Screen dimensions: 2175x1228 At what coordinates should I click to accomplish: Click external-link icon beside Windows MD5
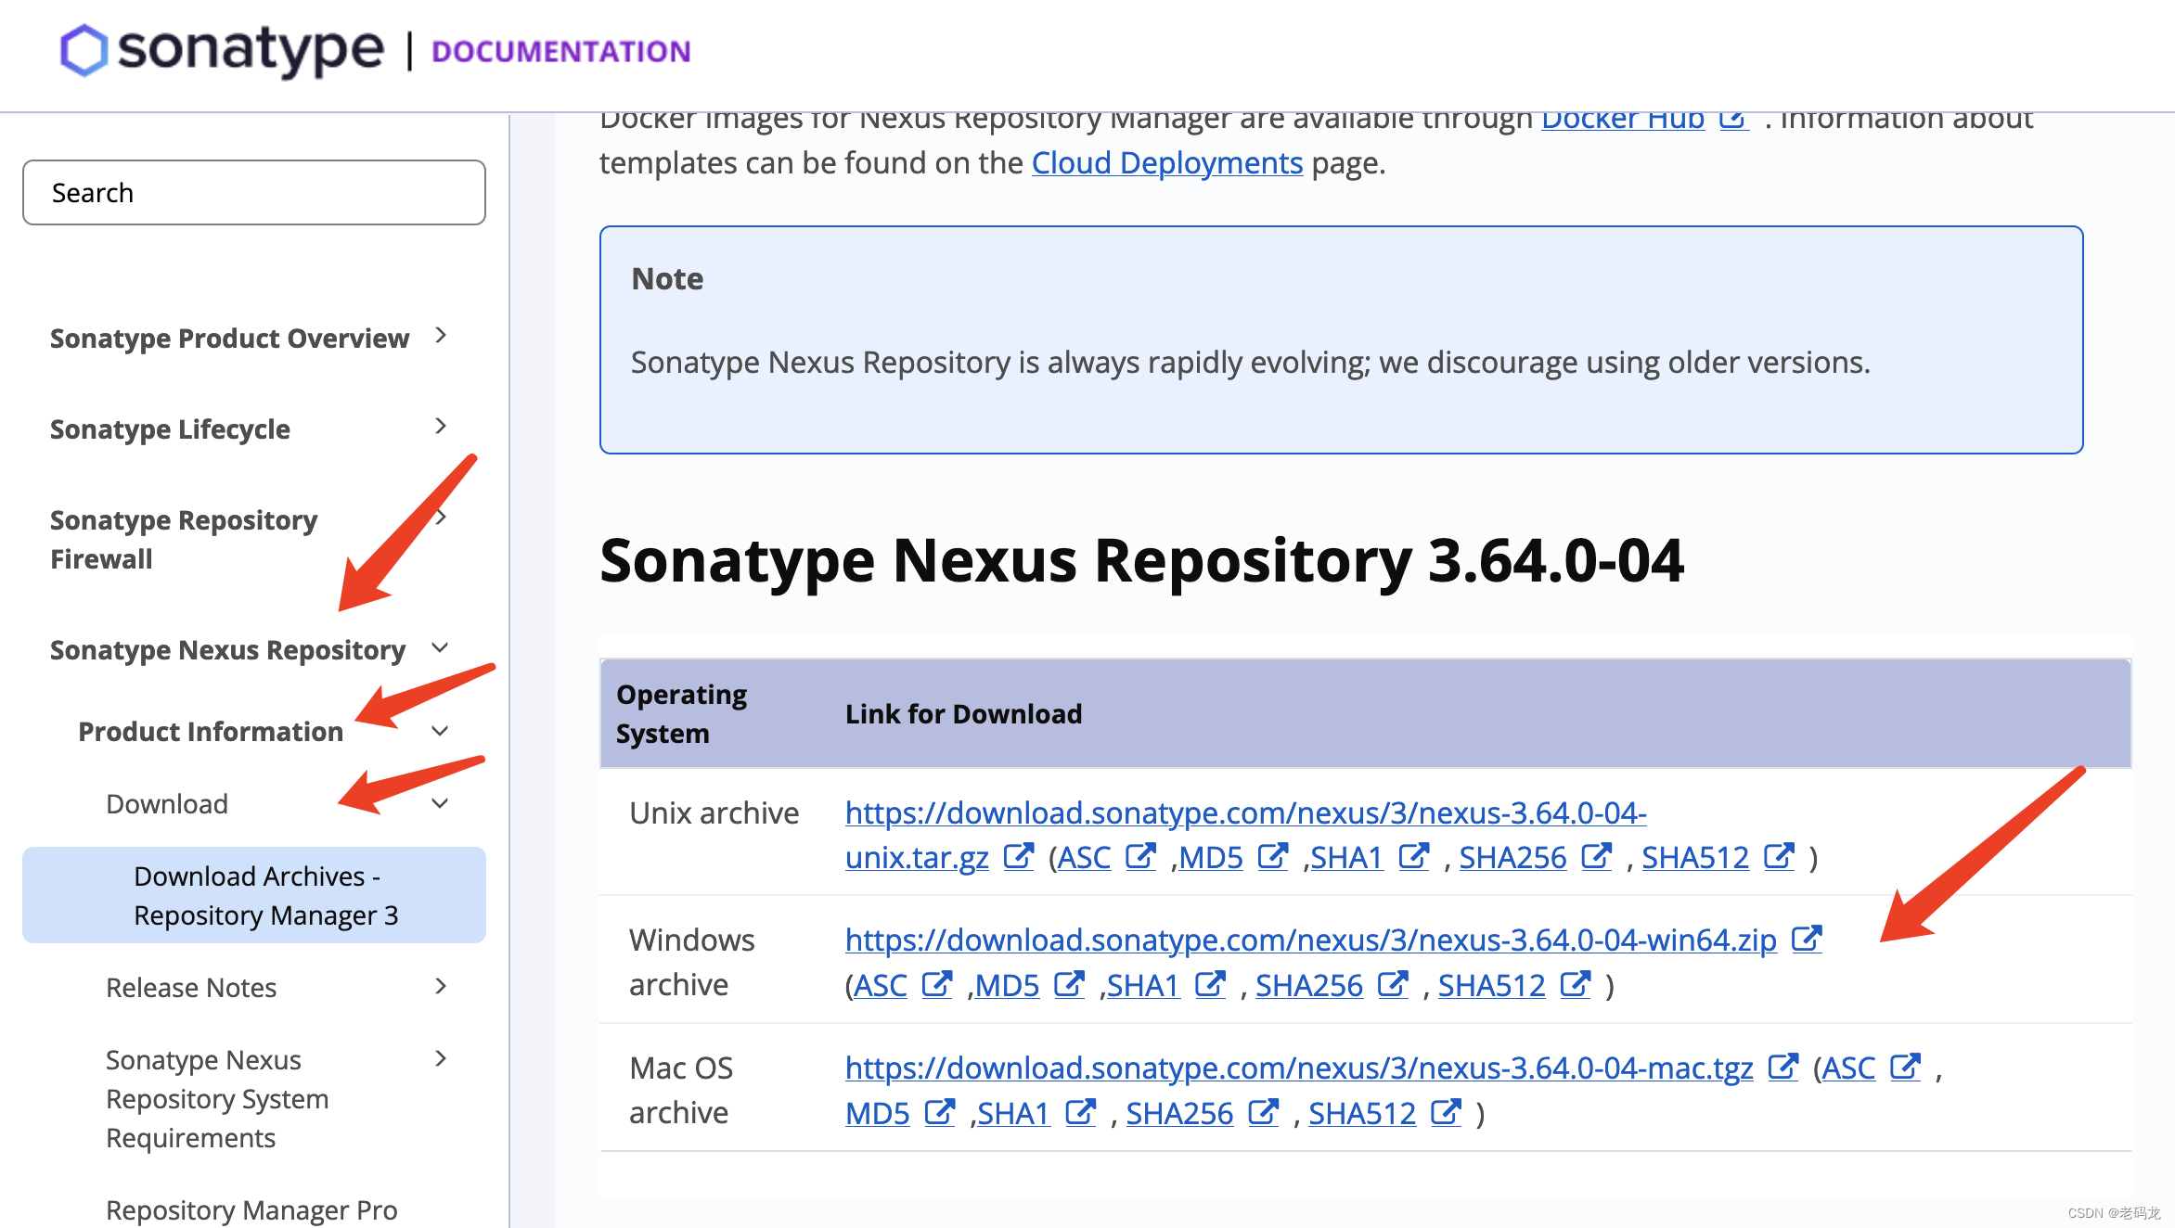click(1069, 985)
